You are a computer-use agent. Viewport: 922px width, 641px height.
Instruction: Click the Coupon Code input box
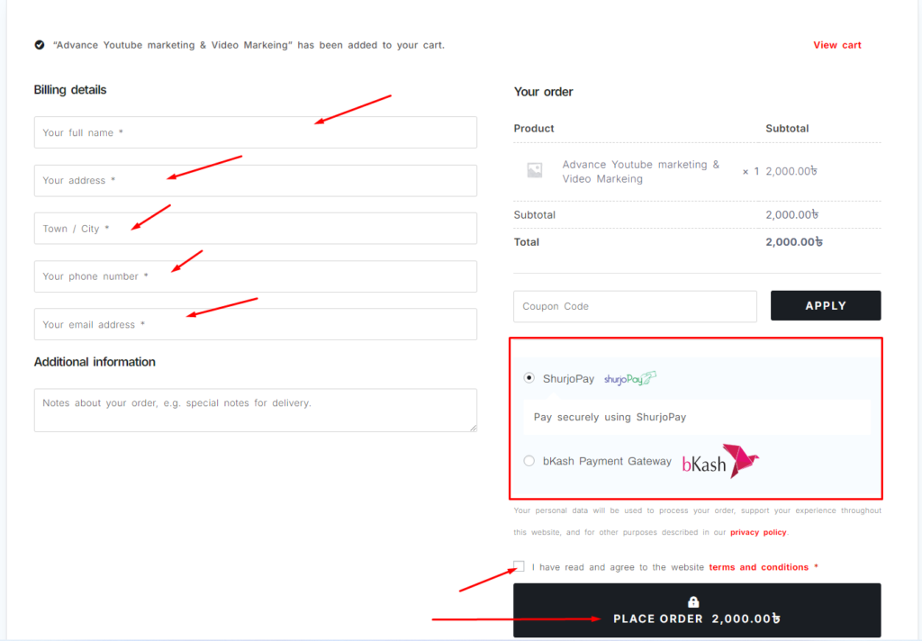pos(635,306)
